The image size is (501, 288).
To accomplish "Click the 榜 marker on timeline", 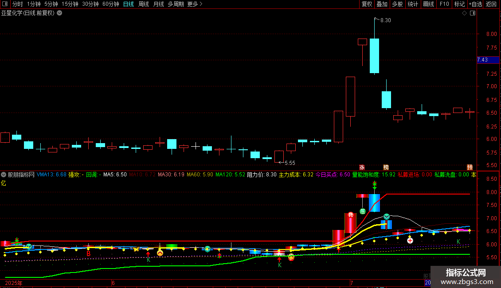I will click(386, 167).
